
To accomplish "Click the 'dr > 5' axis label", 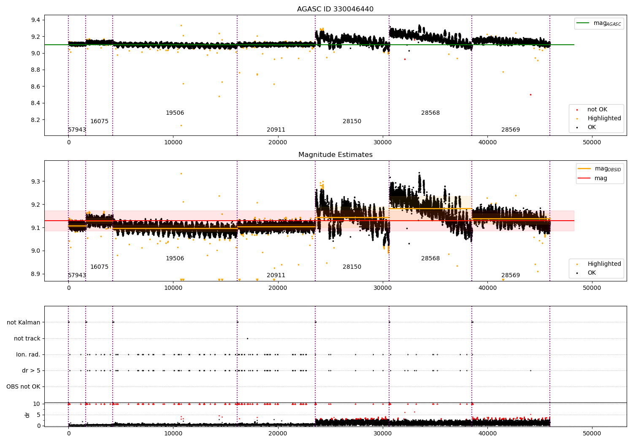I will [x=31, y=370].
